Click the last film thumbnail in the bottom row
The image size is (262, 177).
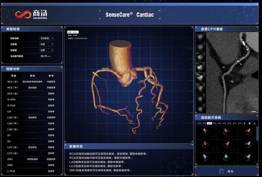pyautogui.click(x=247, y=158)
